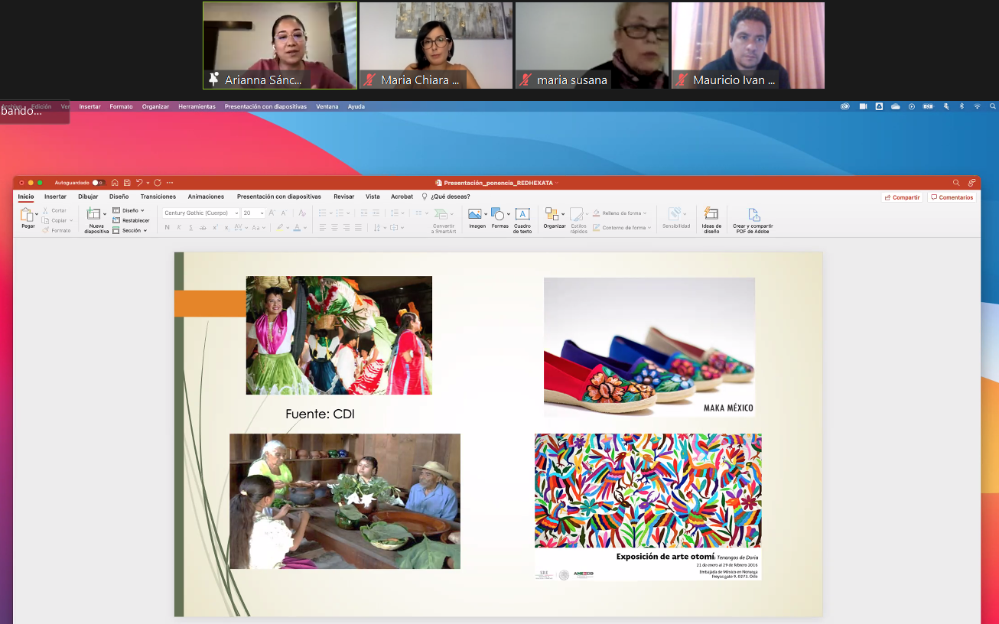Click the Save icon in title bar
Viewport: 999px width, 624px height.
click(x=126, y=183)
